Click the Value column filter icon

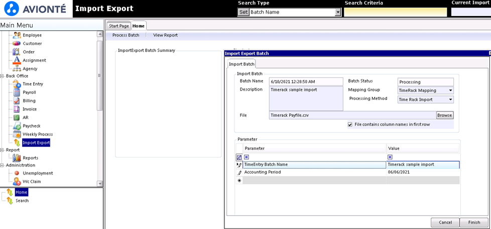(390, 157)
